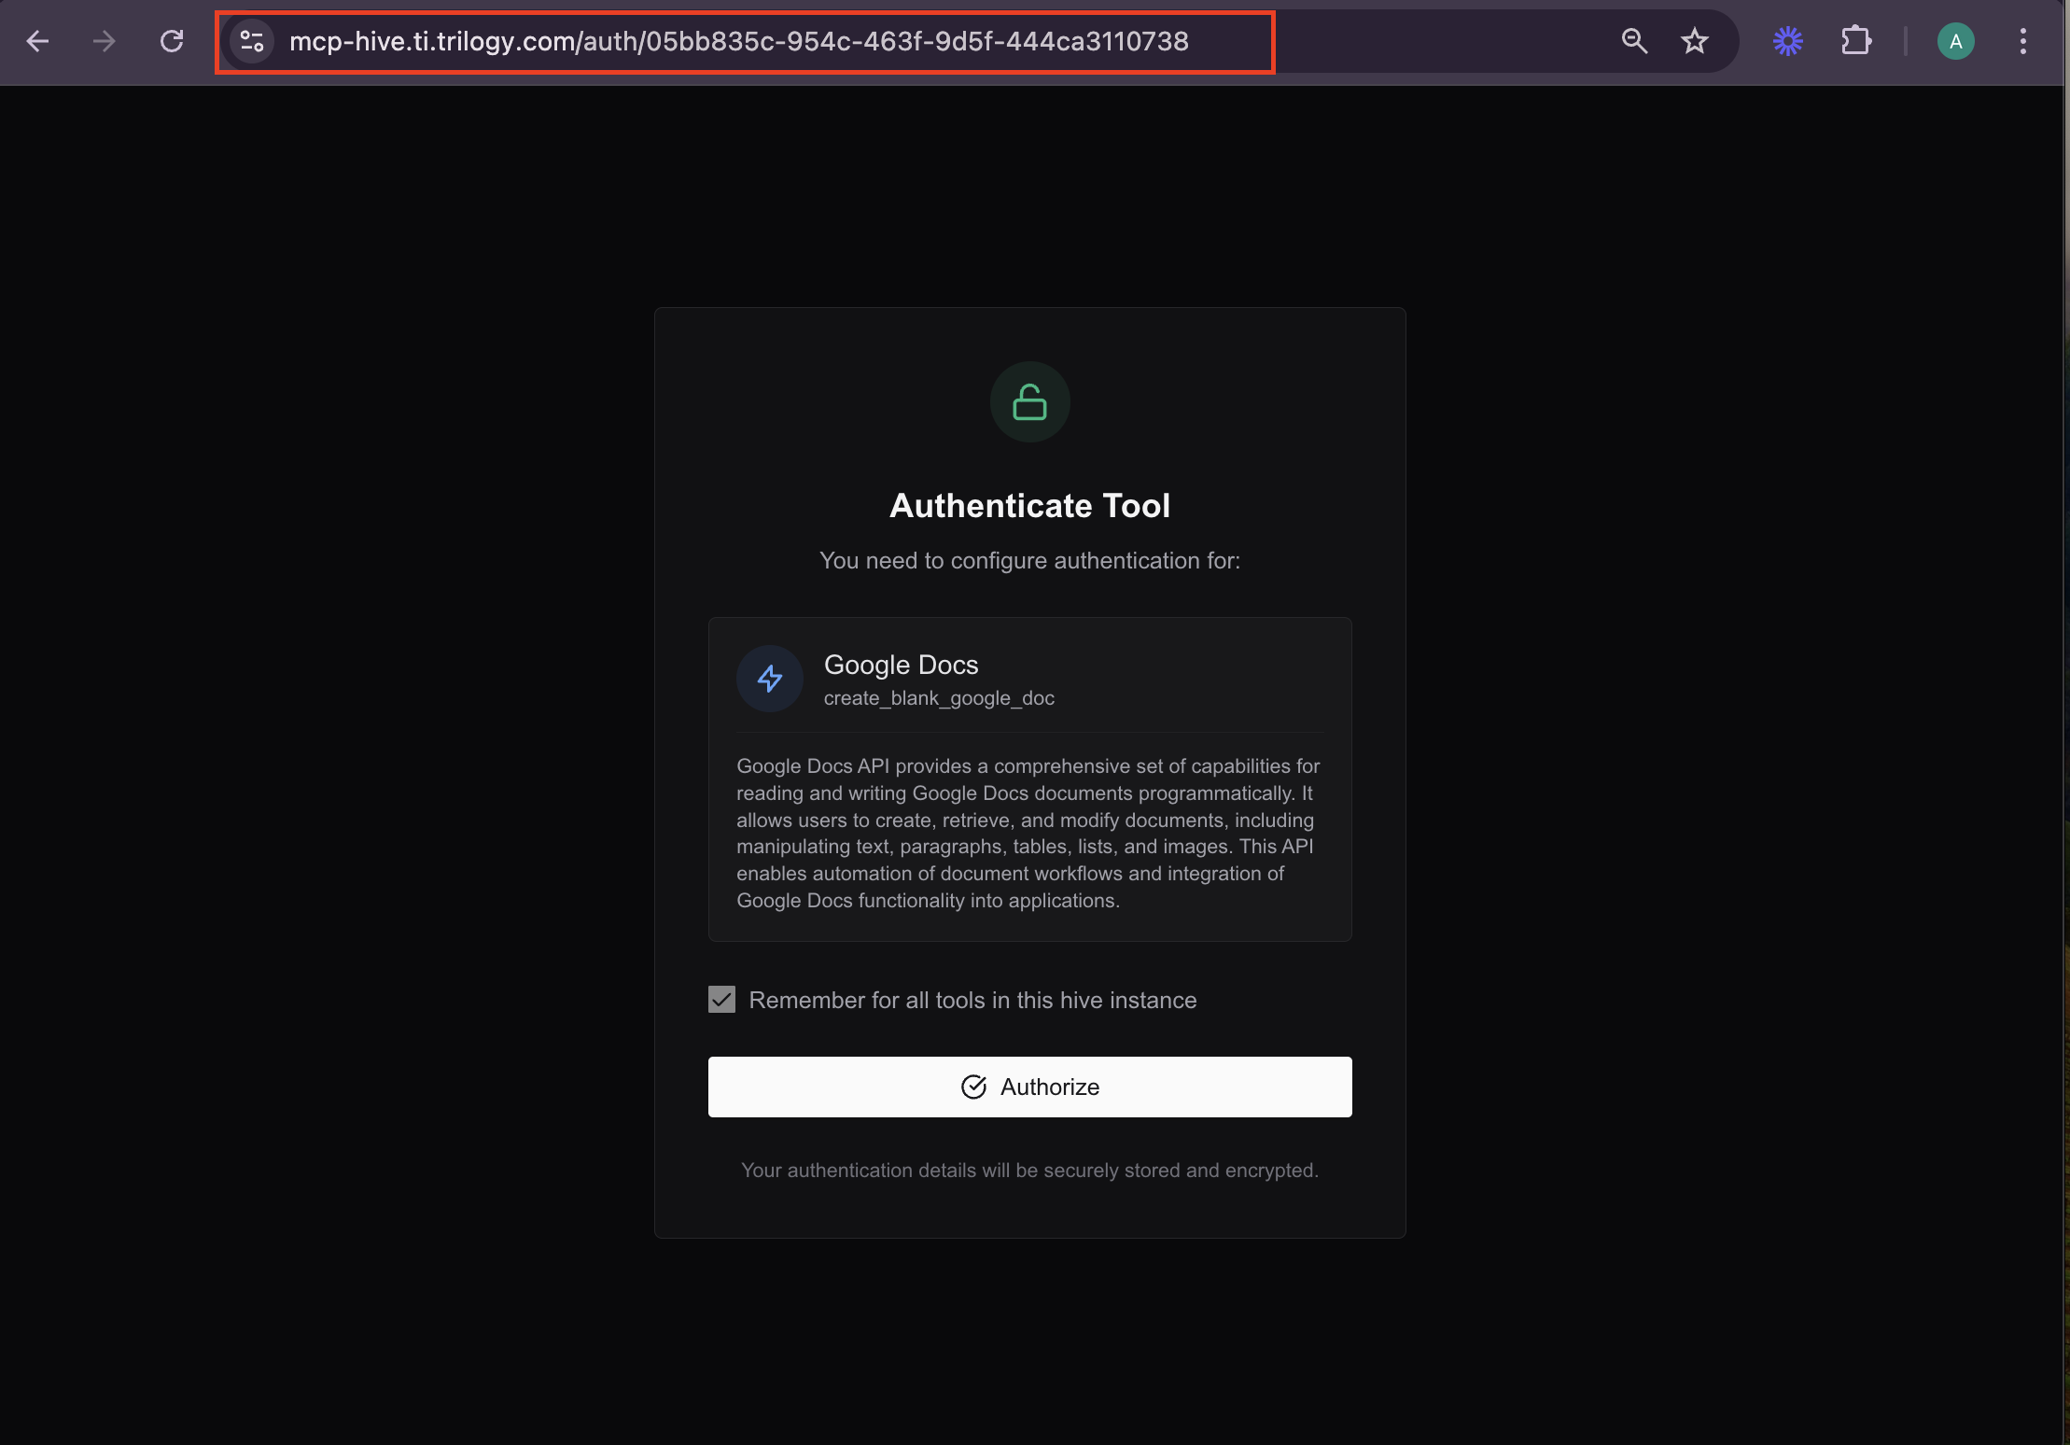The width and height of the screenshot is (2070, 1445).
Task: Click the Authorize button
Action: pos(1029,1087)
